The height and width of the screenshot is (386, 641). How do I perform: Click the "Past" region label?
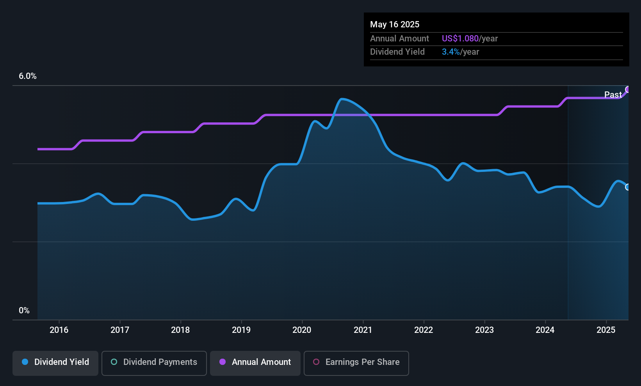pyautogui.click(x=613, y=95)
